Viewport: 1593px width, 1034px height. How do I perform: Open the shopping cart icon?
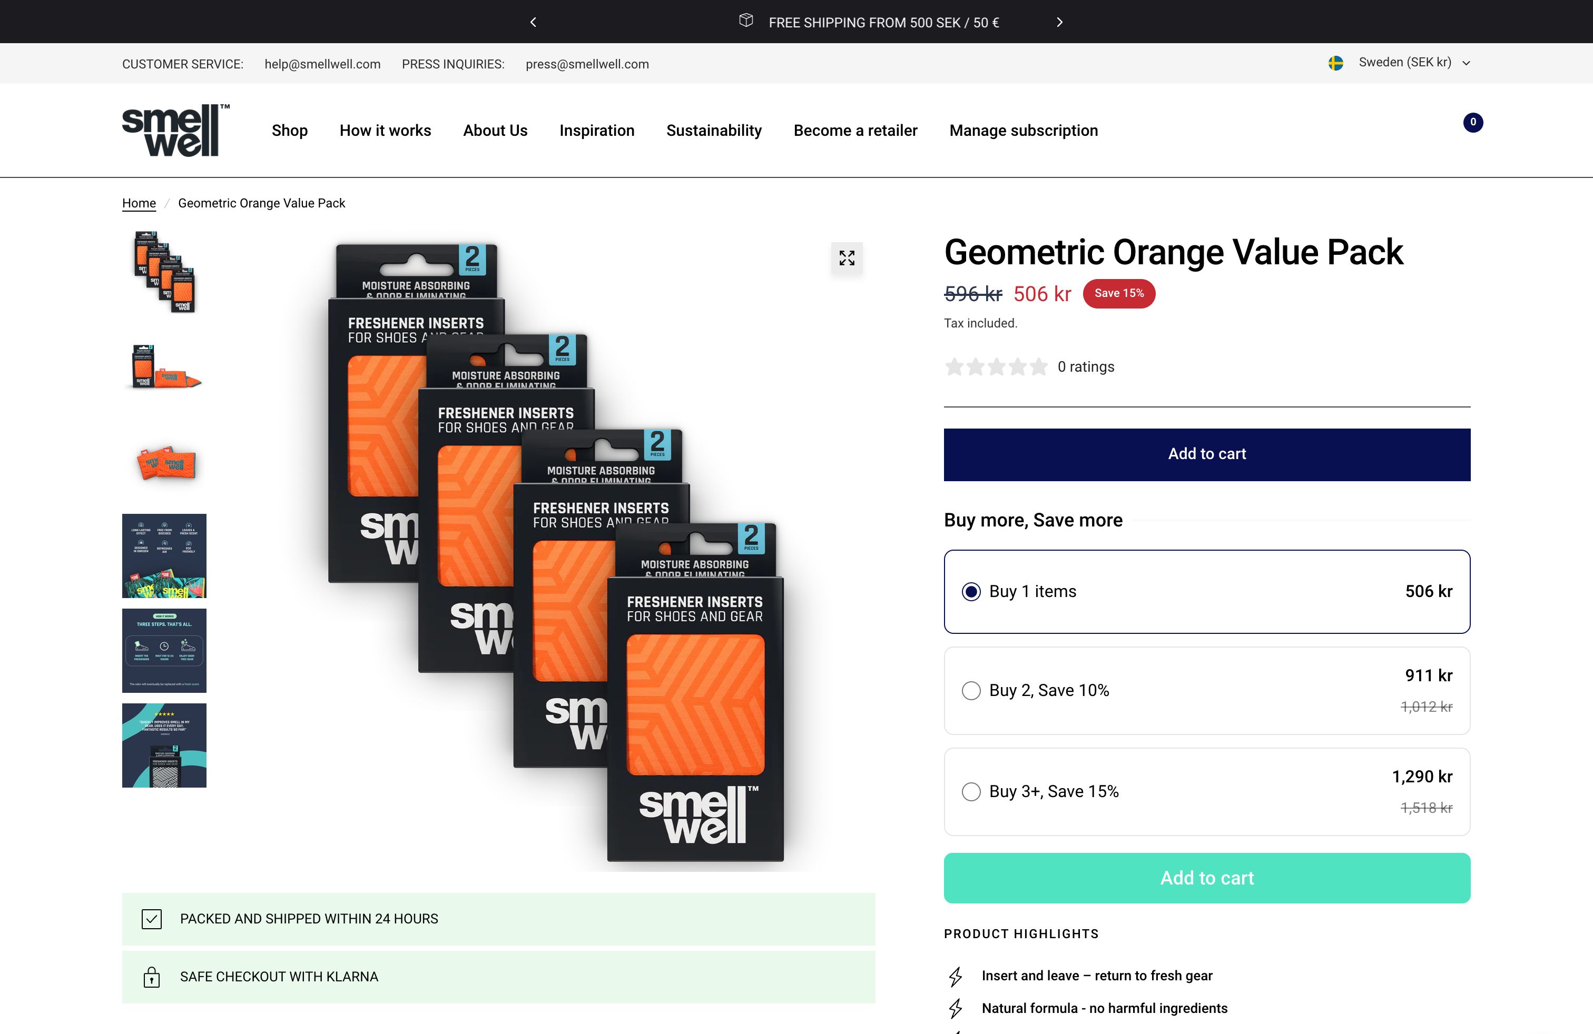pos(1472,123)
